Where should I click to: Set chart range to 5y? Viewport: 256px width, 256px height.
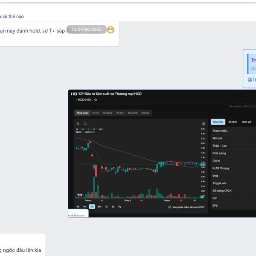click(119, 207)
